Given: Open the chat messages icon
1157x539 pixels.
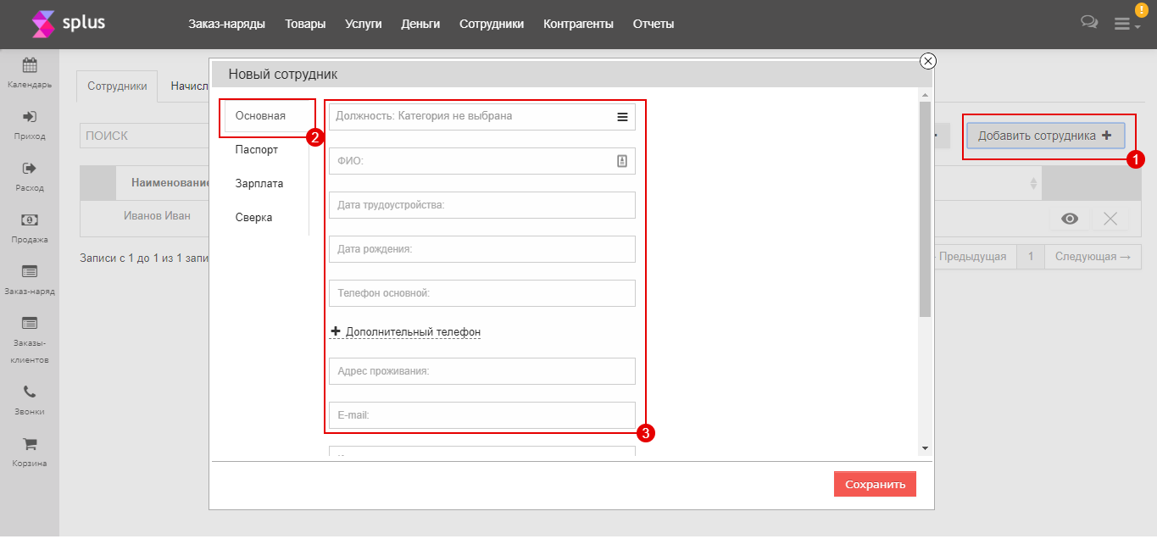Looking at the screenshot, I should point(1089,23).
